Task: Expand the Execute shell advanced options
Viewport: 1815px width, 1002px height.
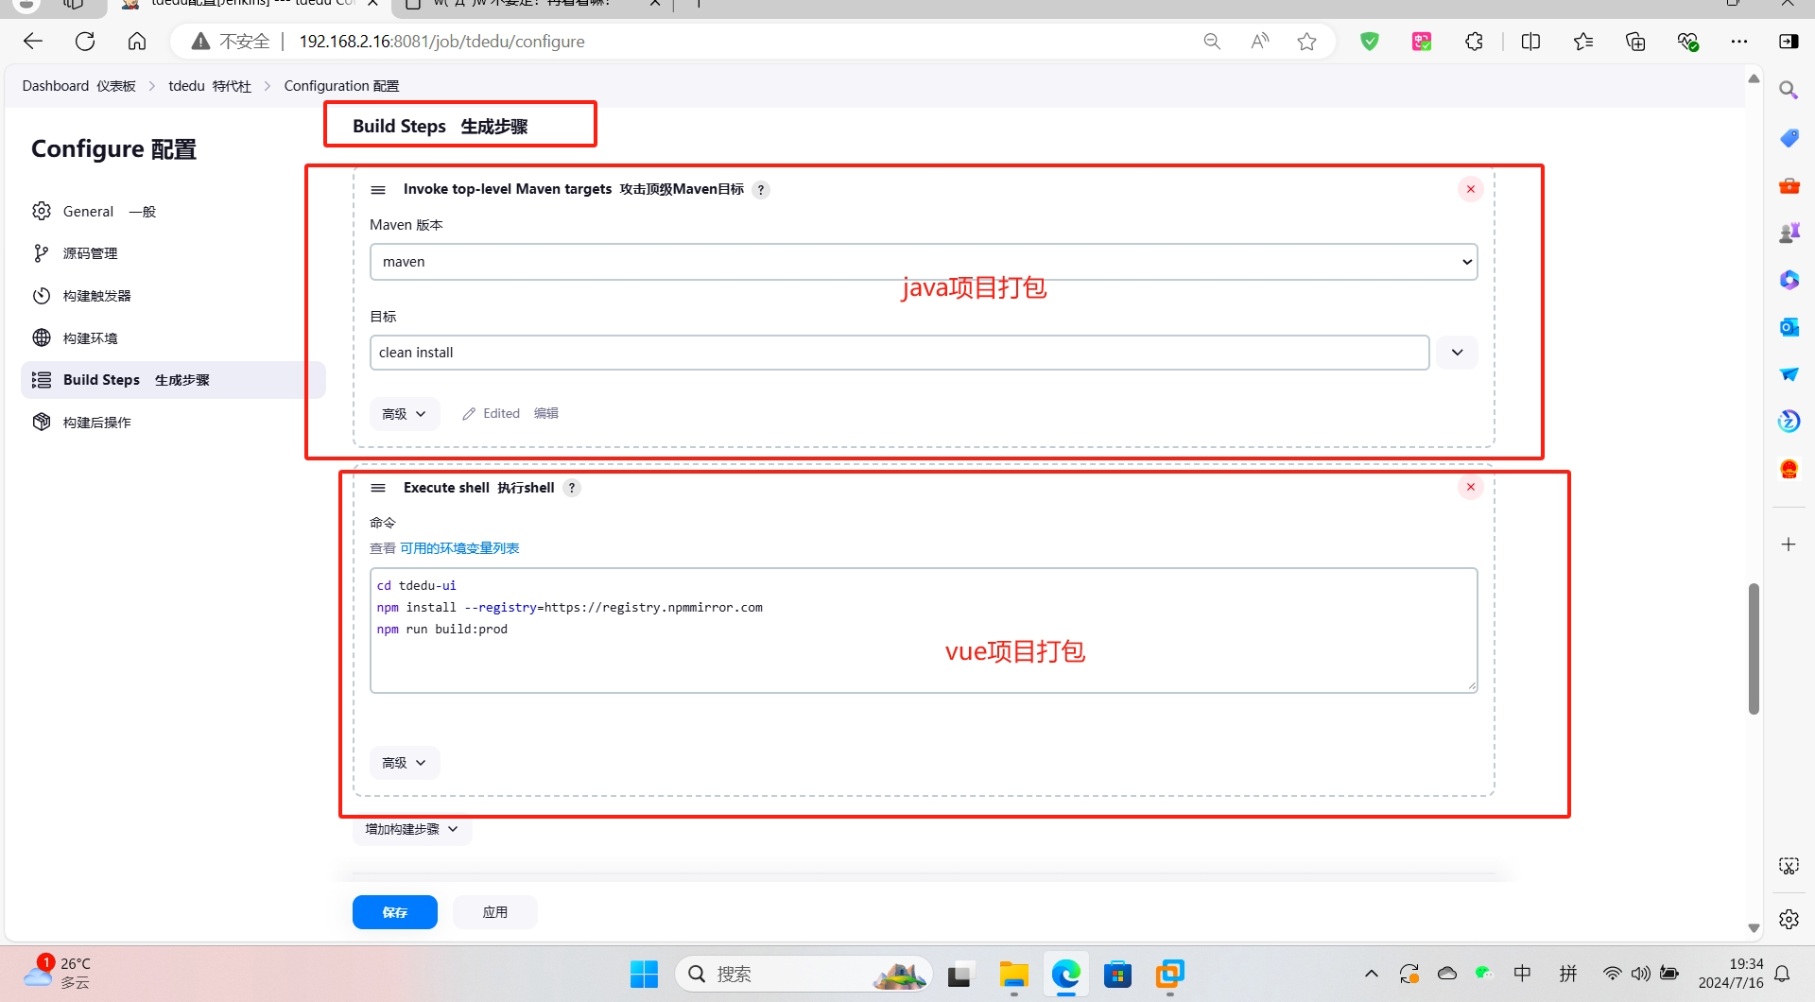Action: pyautogui.click(x=405, y=763)
